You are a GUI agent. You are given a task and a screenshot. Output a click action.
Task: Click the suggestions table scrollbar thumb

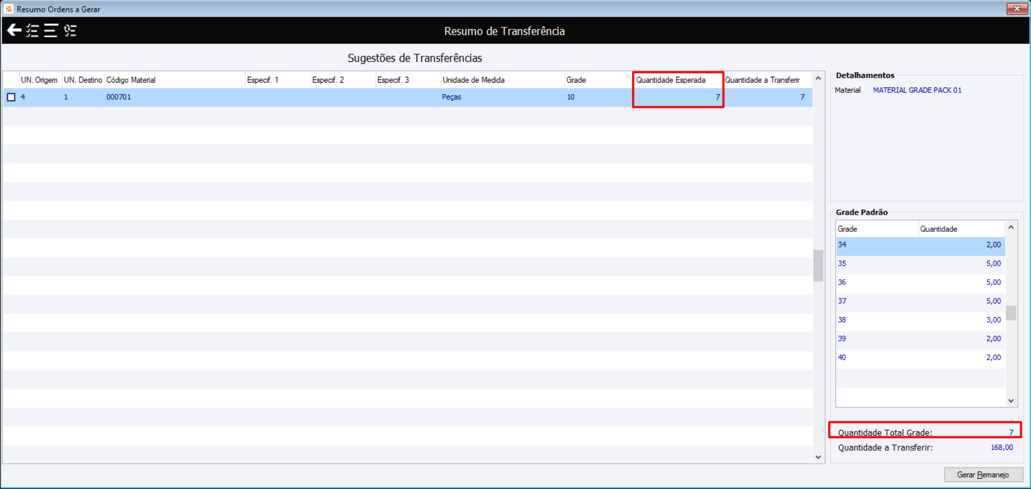pyautogui.click(x=818, y=265)
